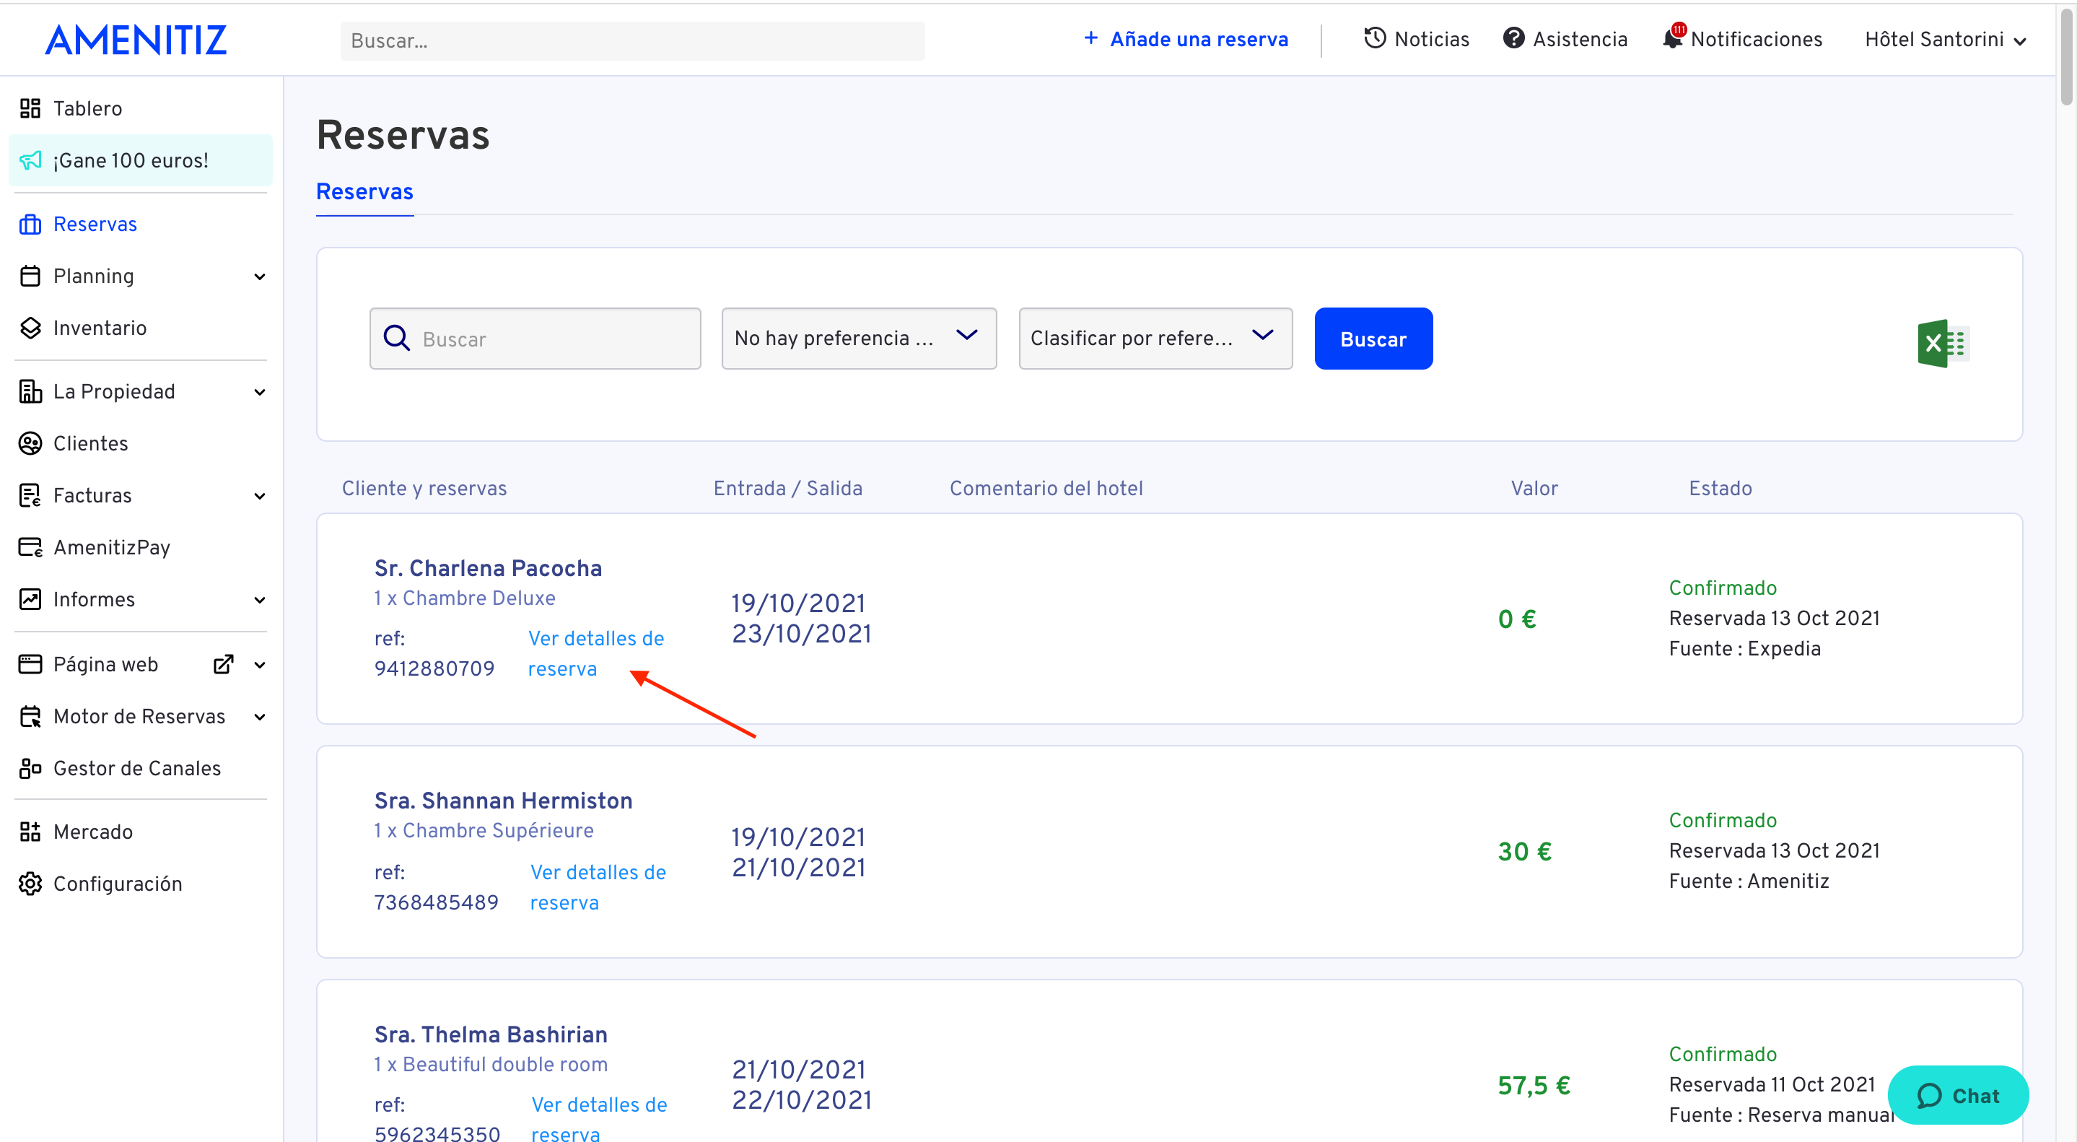Expand the La Propiedad submenu chevron
2077x1142 pixels.
click(260, 392)
